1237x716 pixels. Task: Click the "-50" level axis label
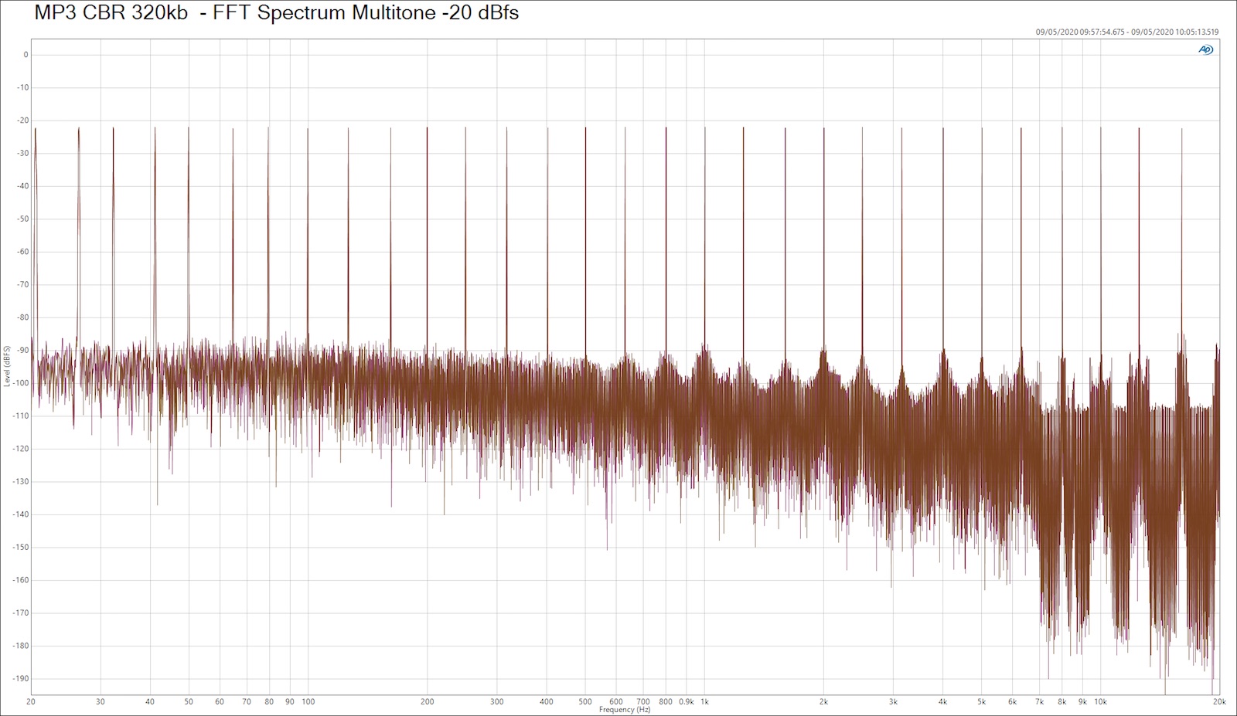[x=22, y=219]
